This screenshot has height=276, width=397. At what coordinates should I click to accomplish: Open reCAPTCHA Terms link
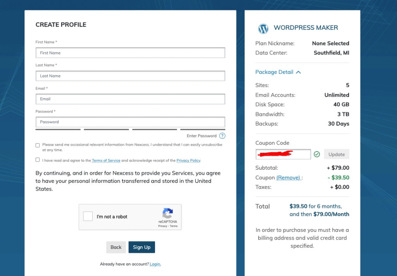tap(174, 226)
